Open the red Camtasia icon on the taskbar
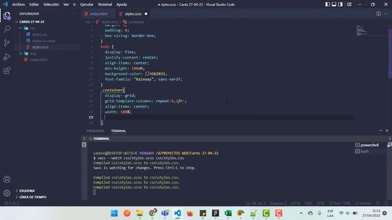Image resolution: width=392 pixels, height=220 pixels. point(279,213)
